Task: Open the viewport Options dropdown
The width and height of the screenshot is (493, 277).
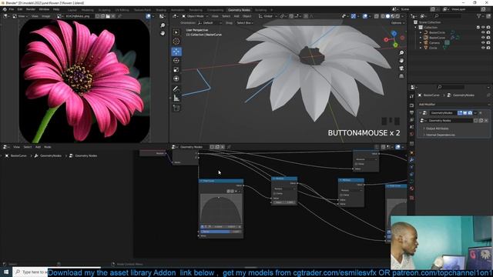Action: tap(397, 23)
